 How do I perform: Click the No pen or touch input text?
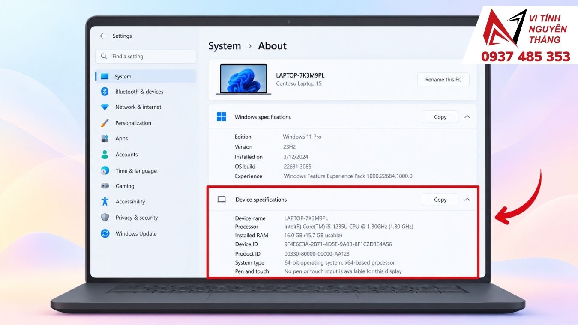coord(343,271)
